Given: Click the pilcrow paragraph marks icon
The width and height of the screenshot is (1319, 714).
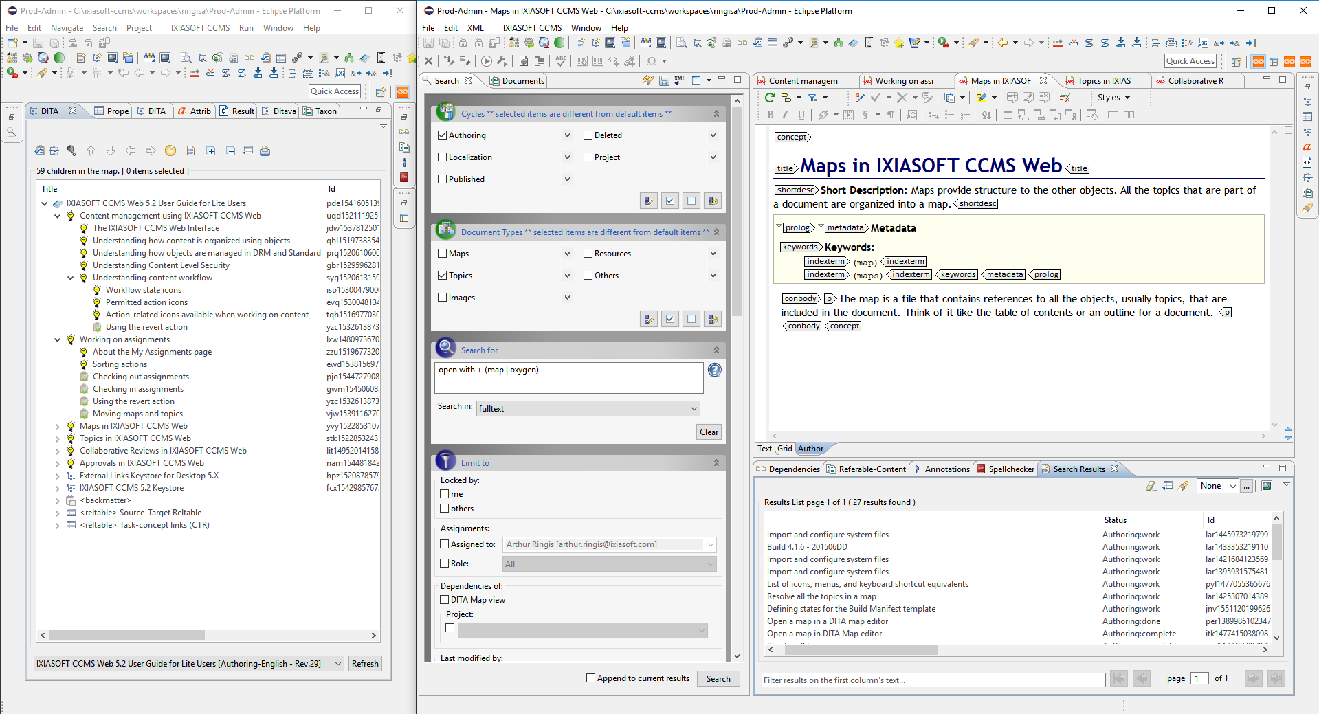Looking at the screenshot, I should tap(891, 115).
